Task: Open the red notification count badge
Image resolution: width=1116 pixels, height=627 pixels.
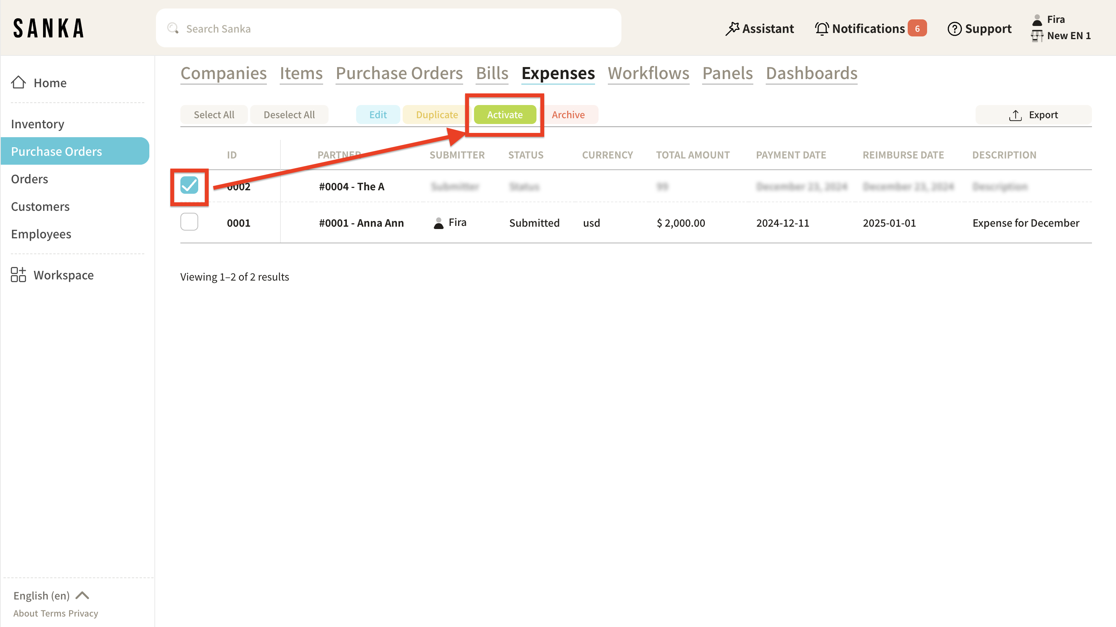Action: pos(917,29)
